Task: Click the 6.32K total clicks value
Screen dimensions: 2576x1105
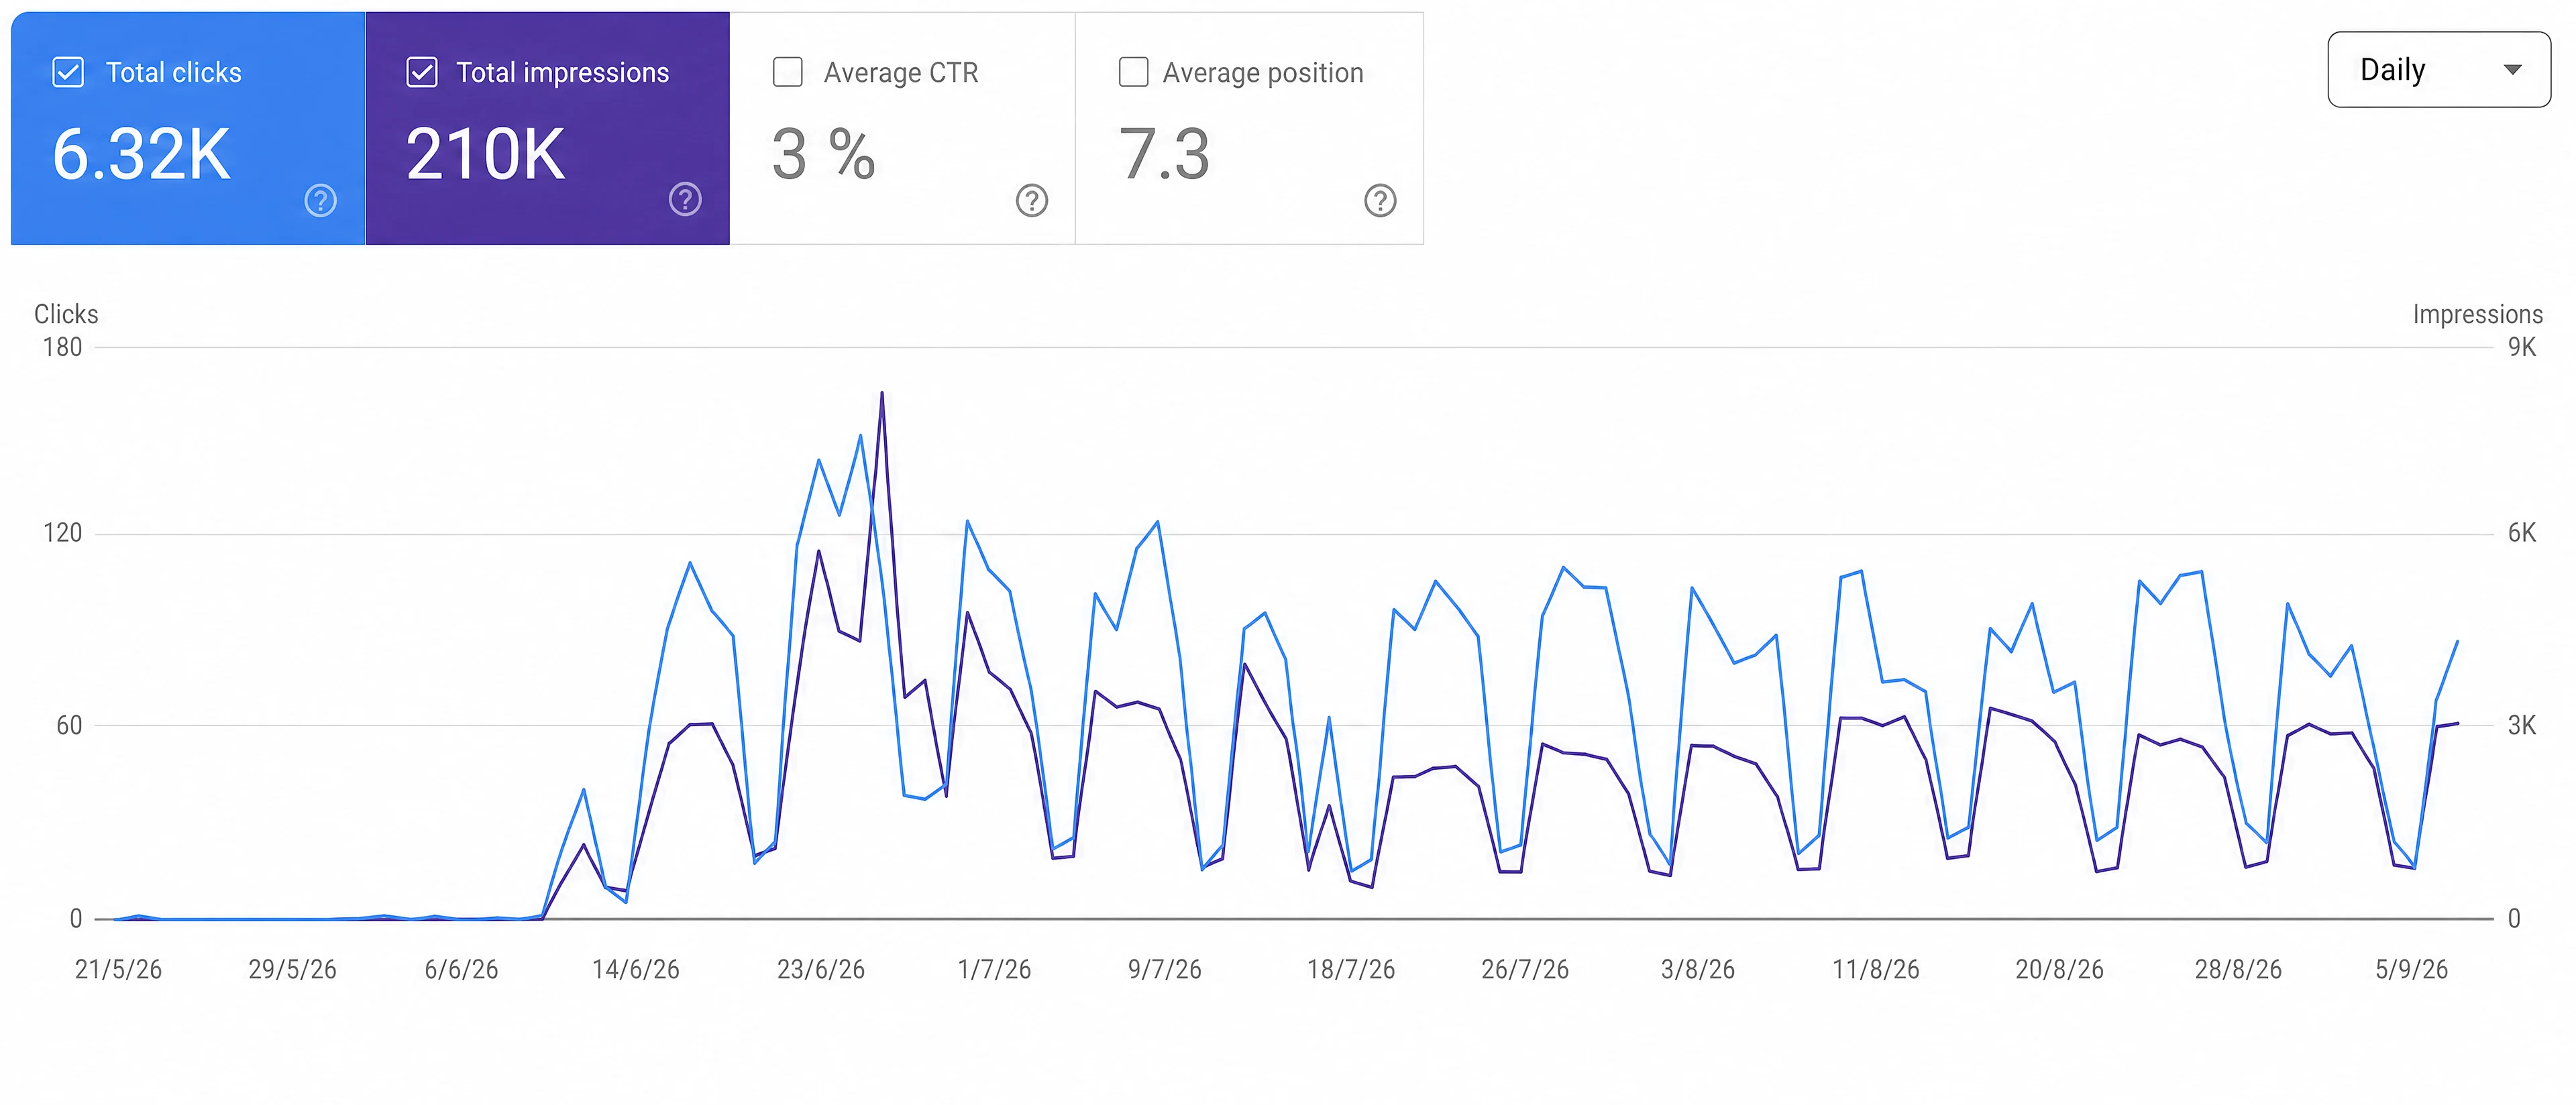Action: point(141,155)
